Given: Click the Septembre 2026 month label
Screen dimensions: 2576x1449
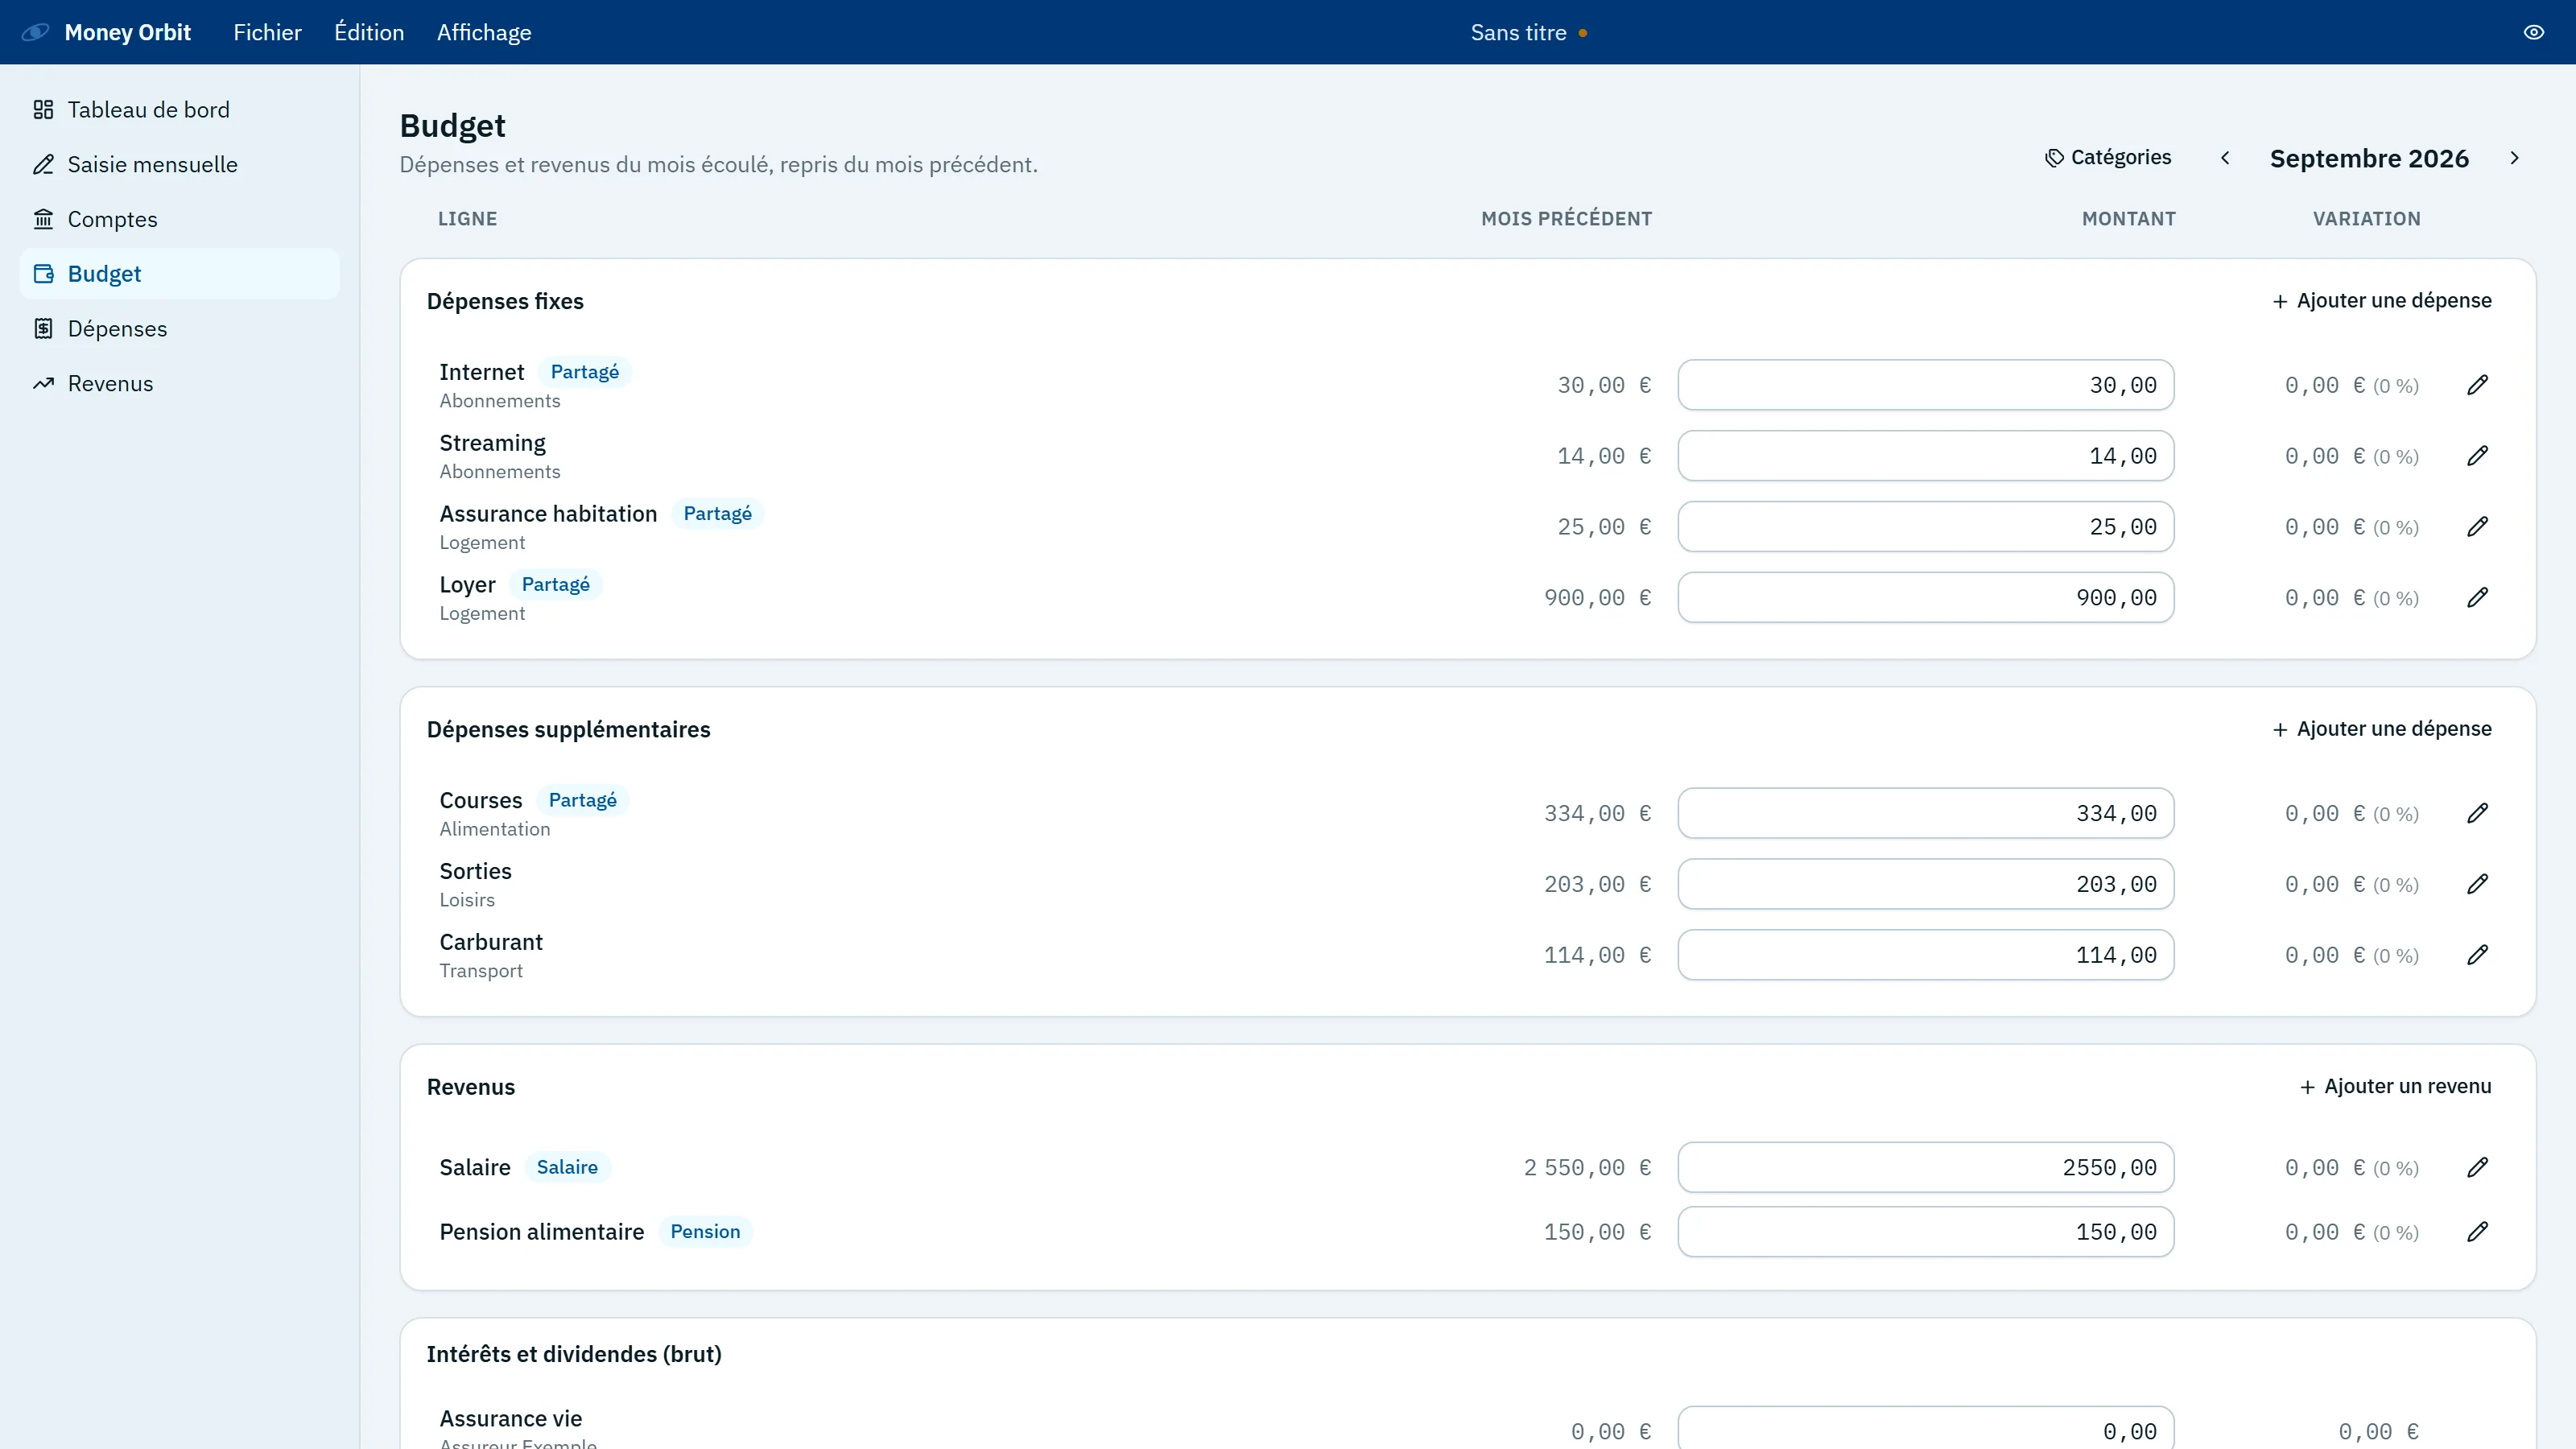Looking at the screenshot, I should tap(2369, 158).
